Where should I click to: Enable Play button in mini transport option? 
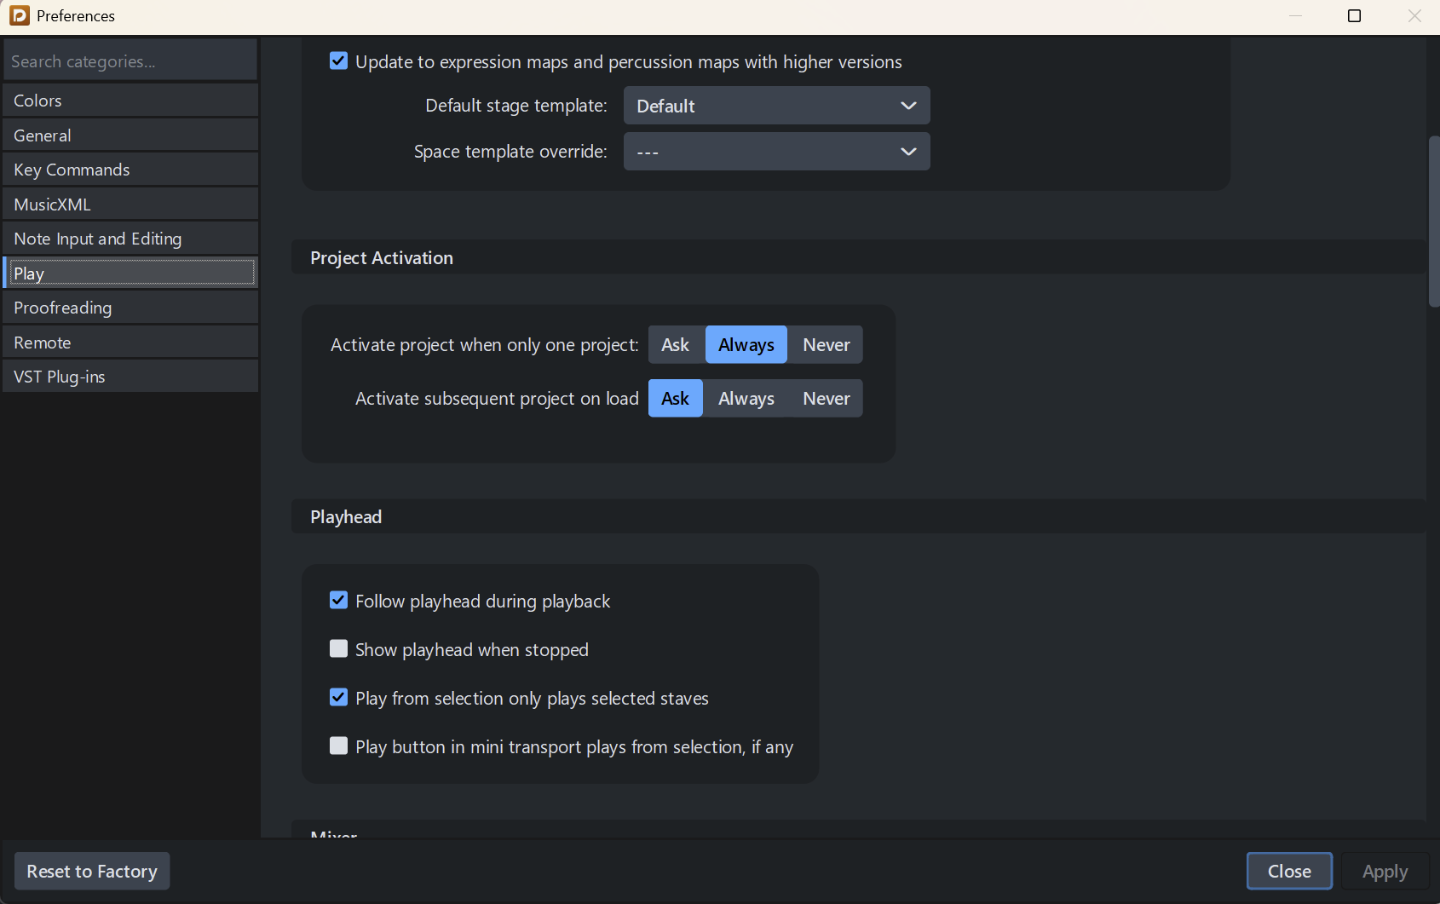pos(338,746)
